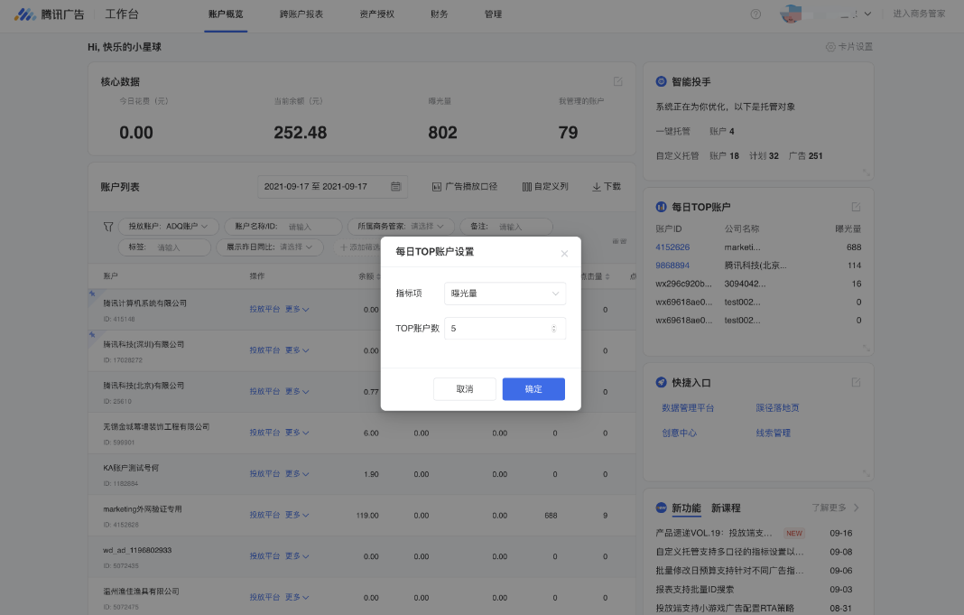Confirm with the 确定 button
Viewport: 964px width, 615px height.
(x=533, y=389)
